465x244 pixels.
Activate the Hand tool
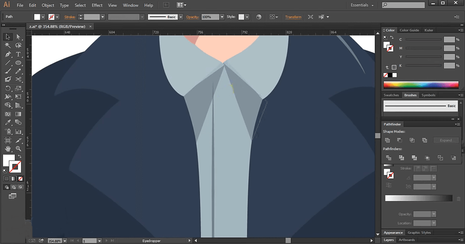tap(8, 148)
